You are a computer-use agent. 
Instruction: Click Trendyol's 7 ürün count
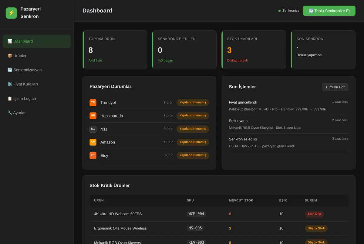point(168,102)
